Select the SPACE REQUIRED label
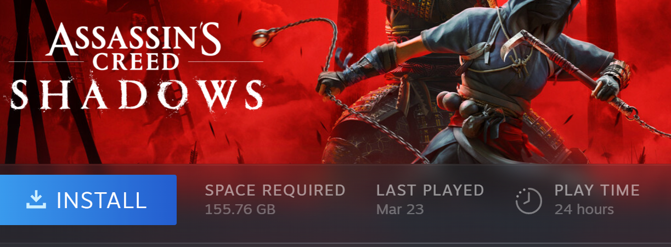Screen dimensions: 671x247 tap(275, 191)
